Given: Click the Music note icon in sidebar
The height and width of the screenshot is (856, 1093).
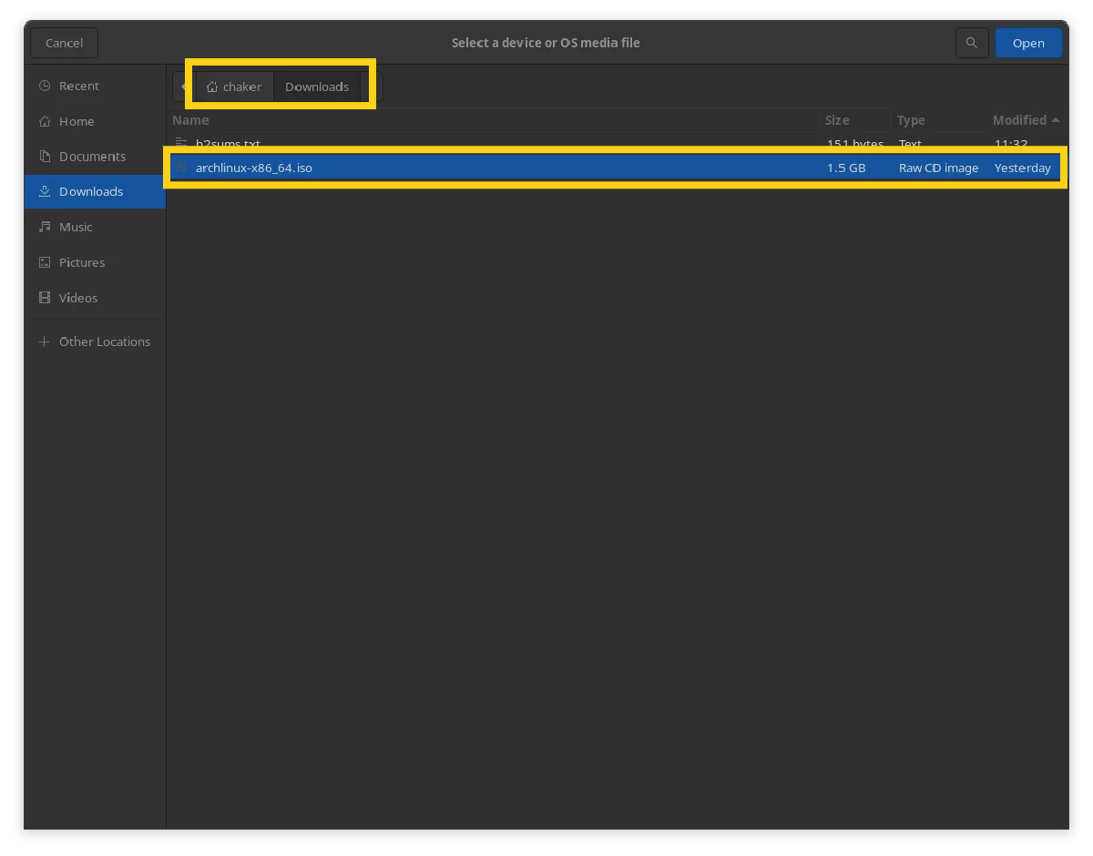Looking at the screenshot, I should point(45,227).
